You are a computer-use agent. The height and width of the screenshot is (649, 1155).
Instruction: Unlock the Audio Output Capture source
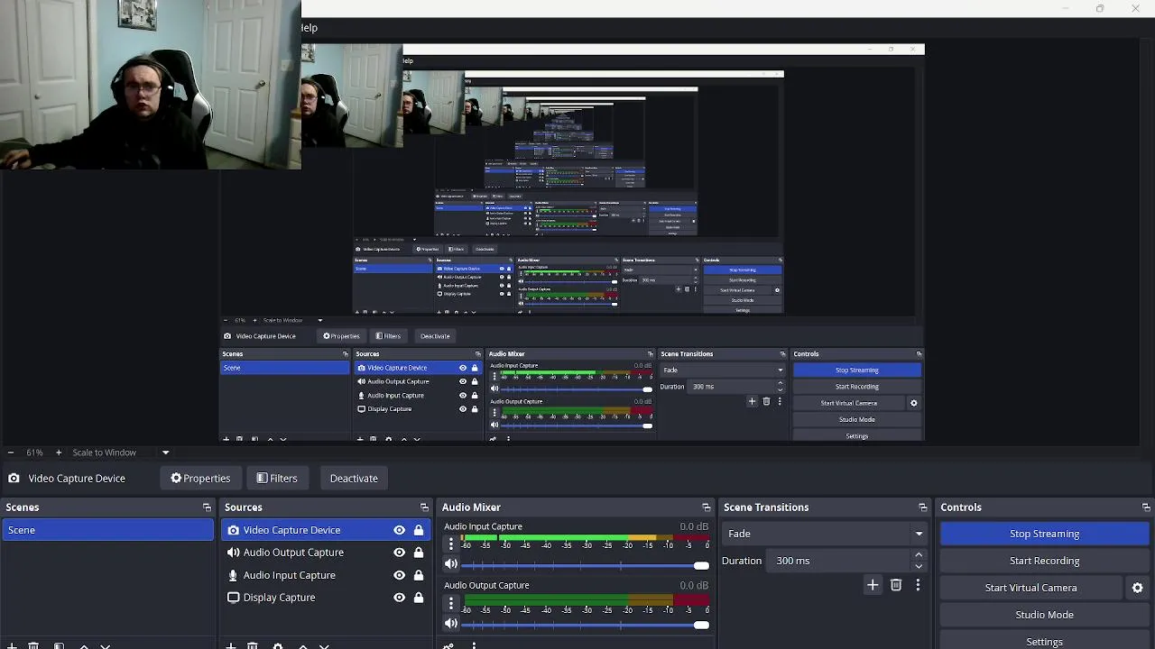pyautogui.click(x=419, y=553)
